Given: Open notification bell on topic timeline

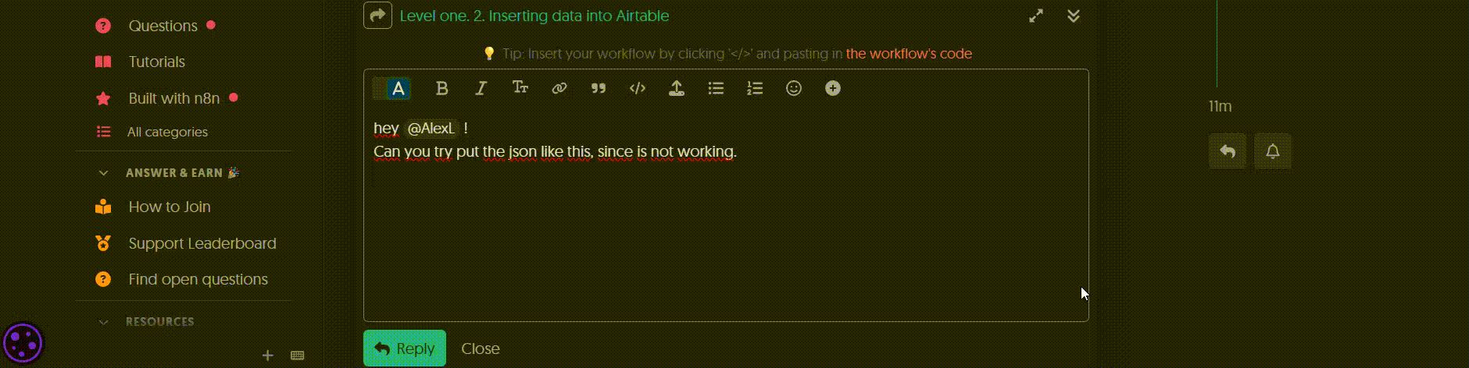Looking at the screenshot, I should click(x=1273, y=151).
